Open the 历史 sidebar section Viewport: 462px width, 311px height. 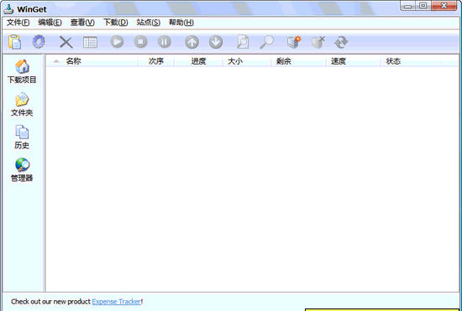[22, 137]
